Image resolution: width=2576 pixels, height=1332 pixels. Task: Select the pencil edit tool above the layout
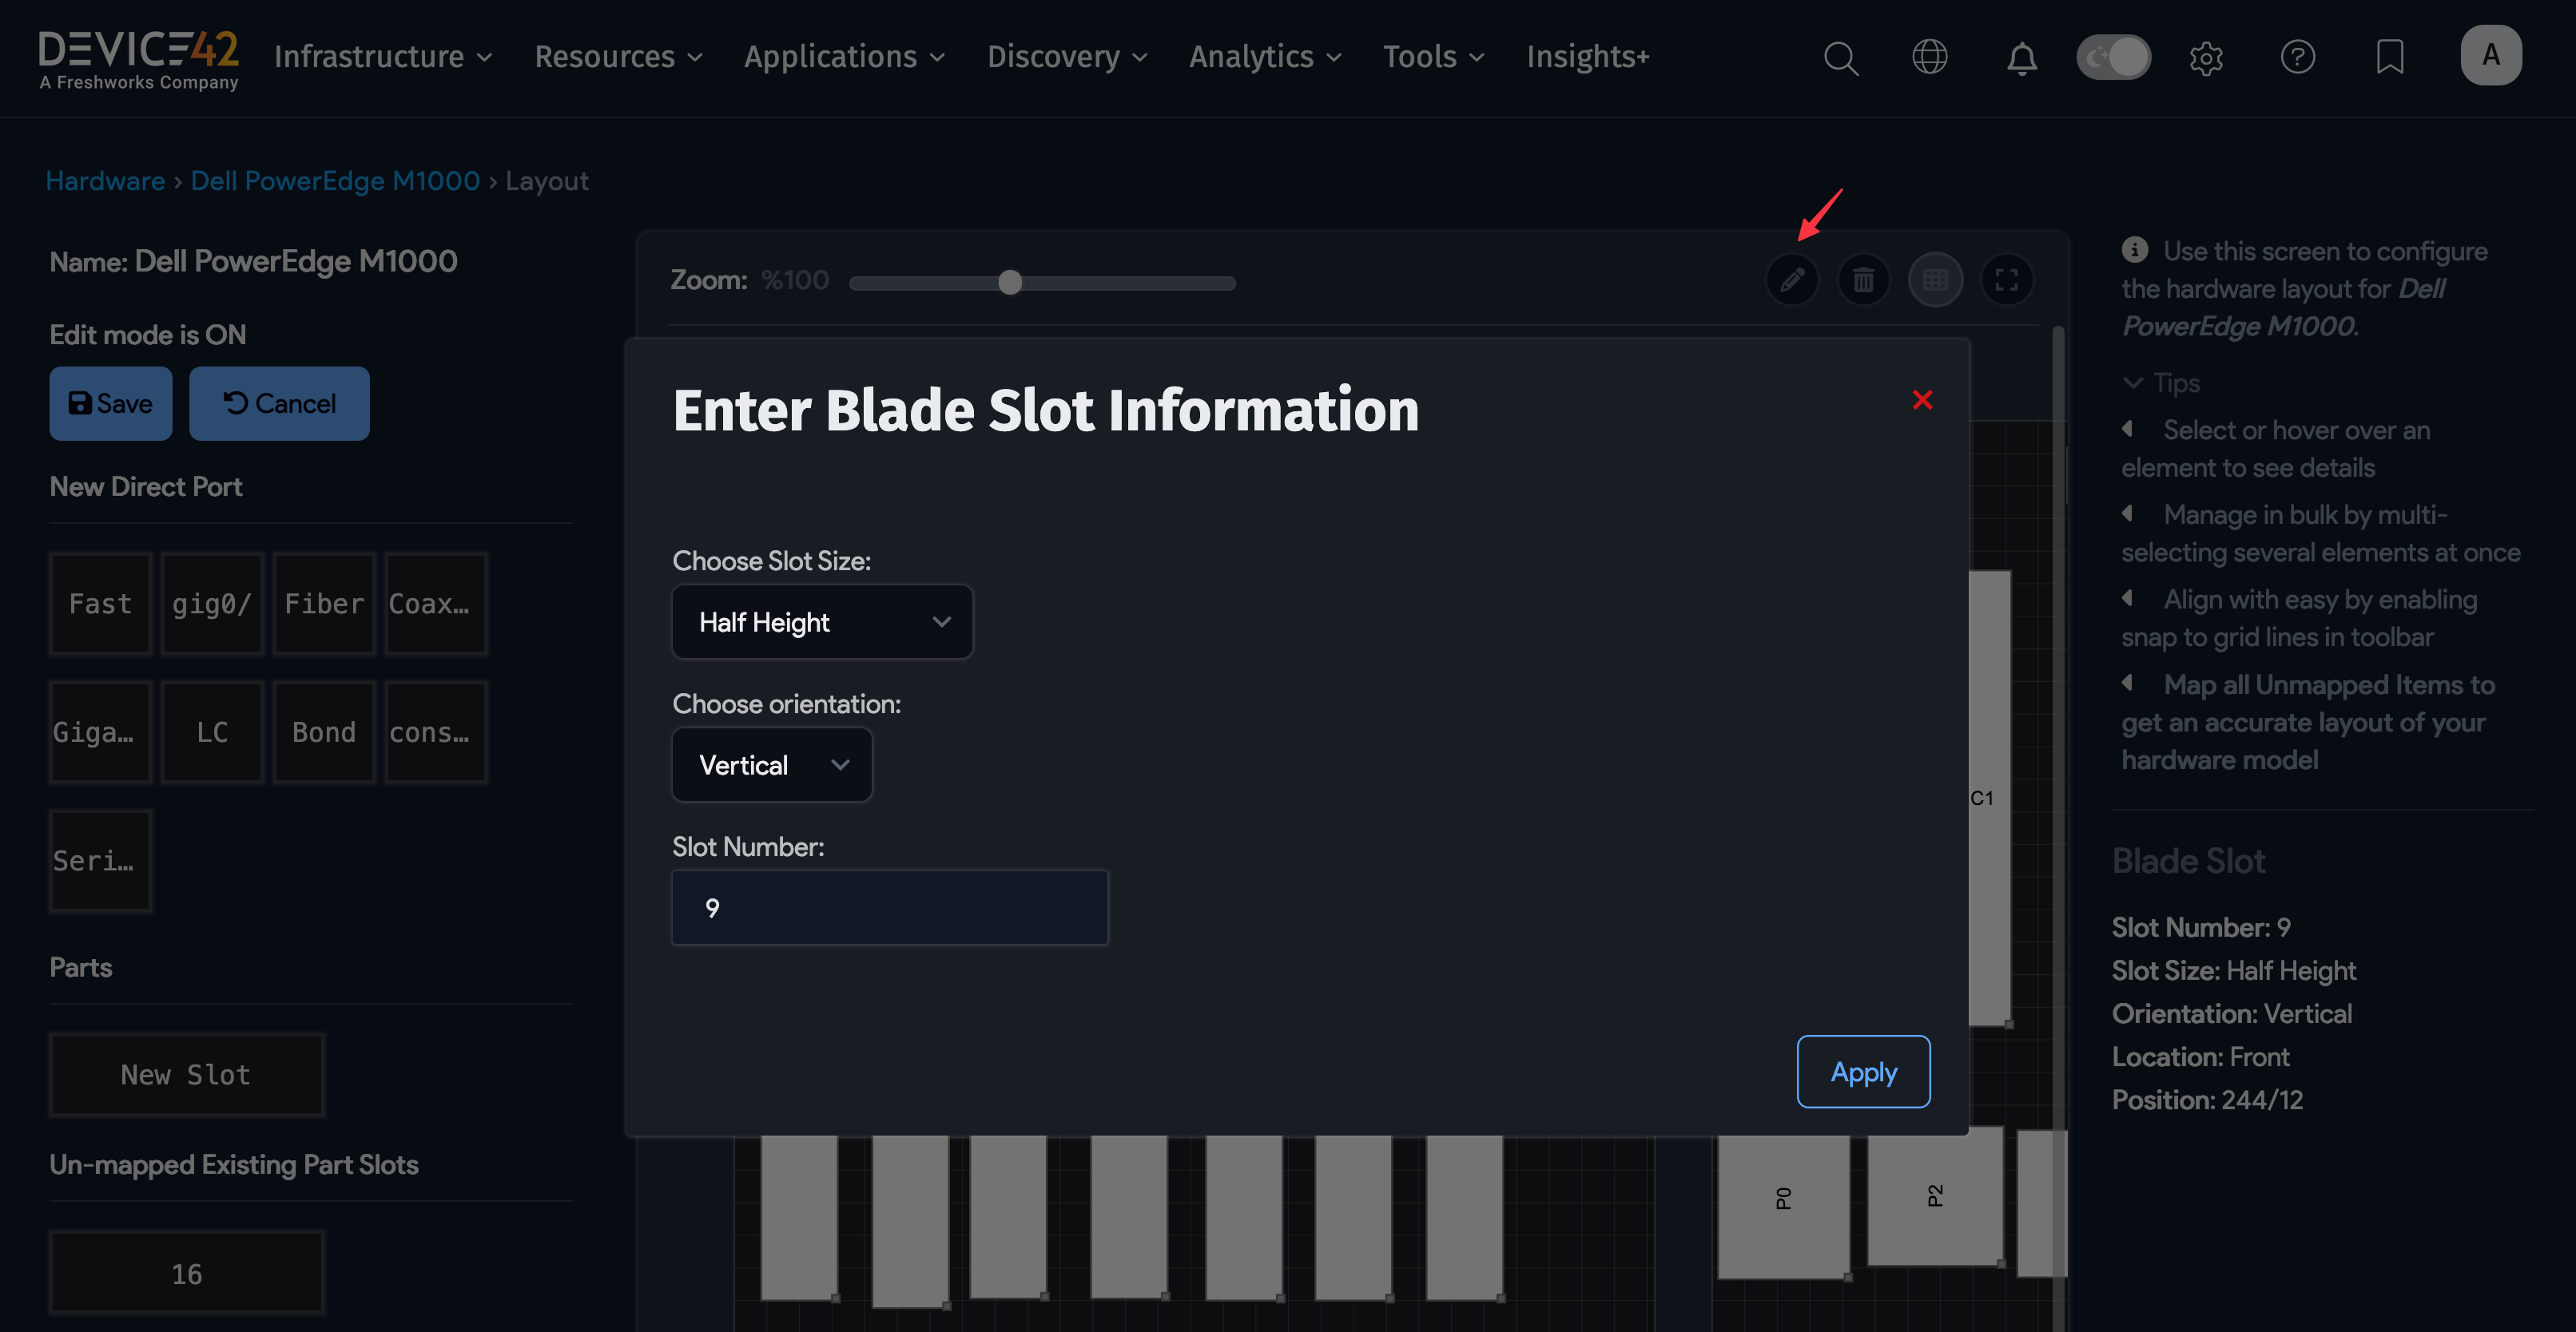pyautogui.click(x=1792, y=279)
